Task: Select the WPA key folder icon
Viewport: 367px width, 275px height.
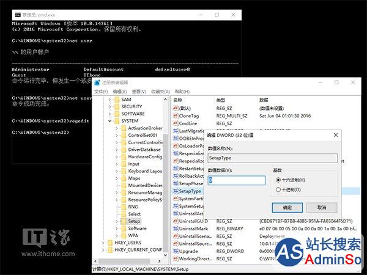Action: tap(124, 235)
